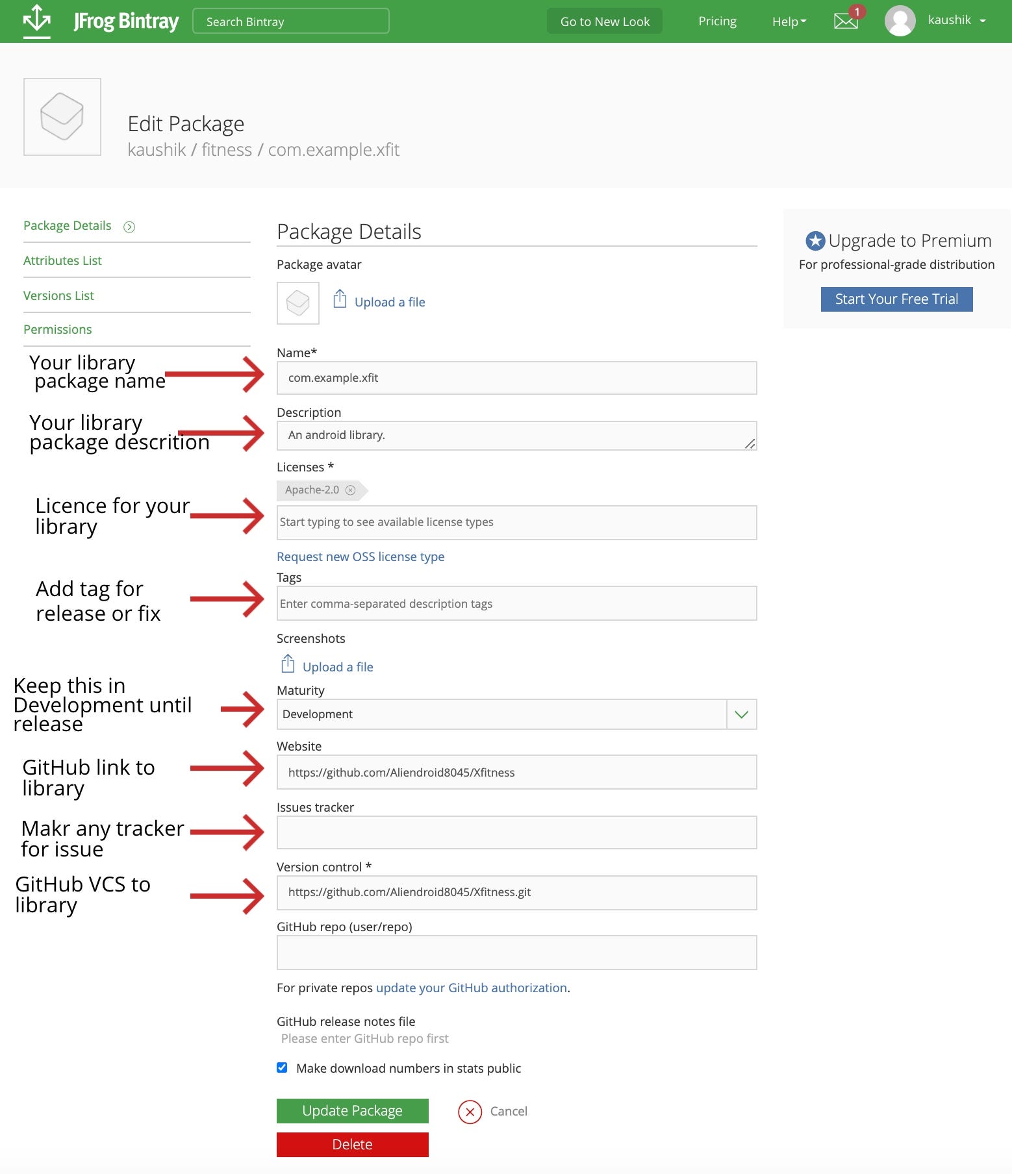
Task: Click the upload icon under Screenshots
Action: 287,664
